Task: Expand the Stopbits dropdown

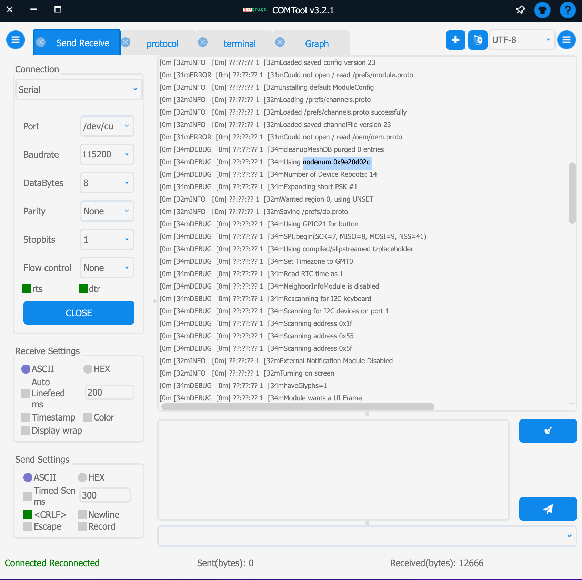Action: pyautogui.click(x=107, y=240)
